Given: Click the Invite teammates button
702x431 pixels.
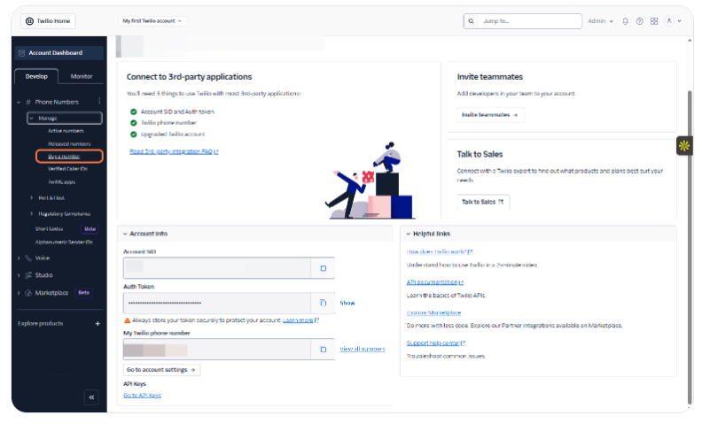Looking at the screenshot, I should pos(490,115).
